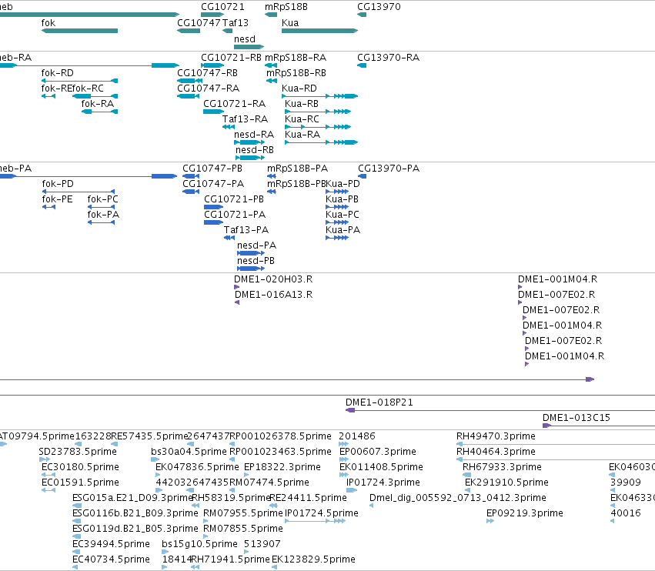
Task: Click the nesd gene label
Action: [244, 39]
